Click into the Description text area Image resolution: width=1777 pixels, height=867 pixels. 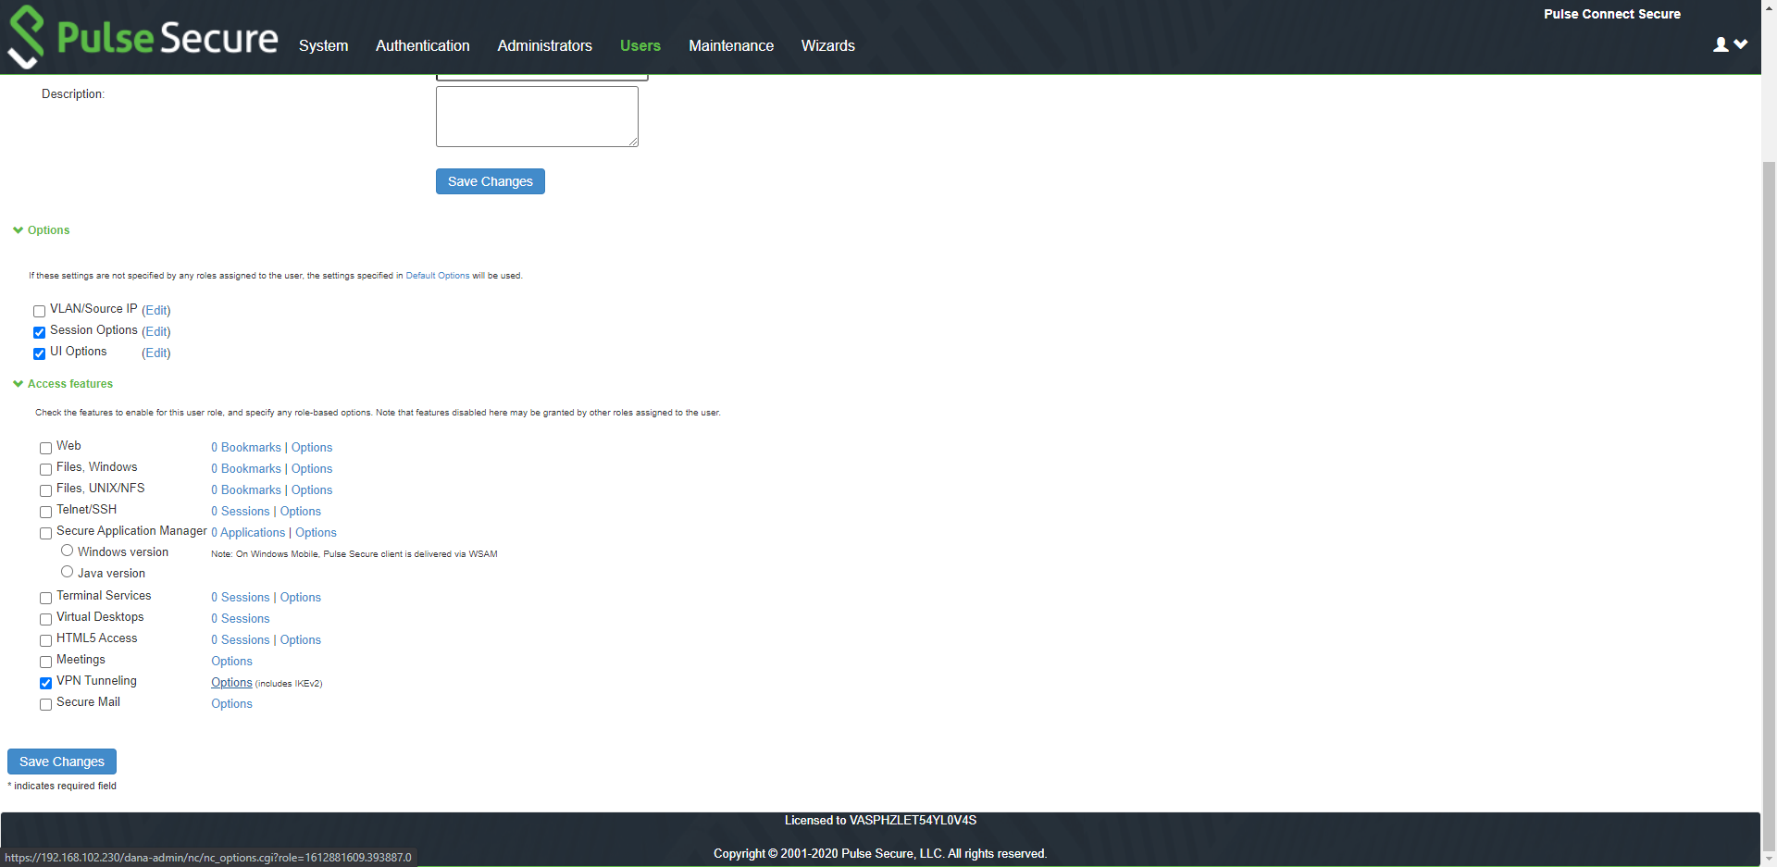coord(537,117)
